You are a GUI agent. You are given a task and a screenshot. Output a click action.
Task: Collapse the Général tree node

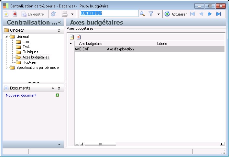[6, 37]
